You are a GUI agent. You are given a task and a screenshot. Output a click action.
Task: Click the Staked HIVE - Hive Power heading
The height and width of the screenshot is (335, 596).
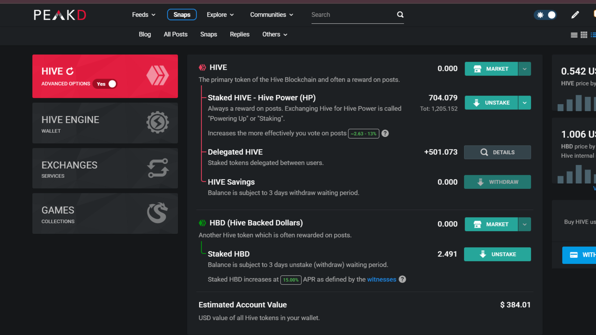pos(262,98)
